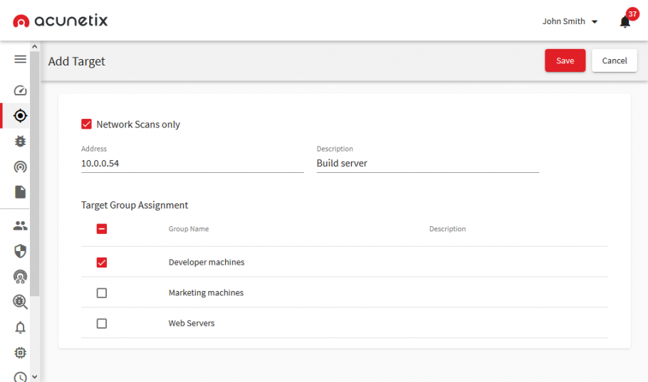Click the shield icon in sidebar
Viewport: 648px width, 382px height.
point(20,251)
